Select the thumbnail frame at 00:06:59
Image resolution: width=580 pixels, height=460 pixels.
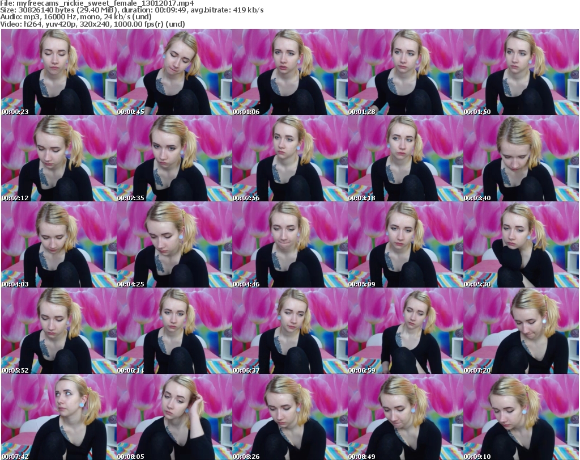click(406, 331)
